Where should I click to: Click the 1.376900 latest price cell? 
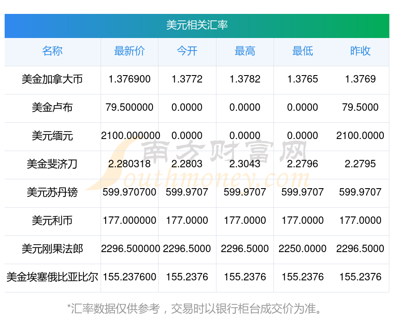pos(129,79)
